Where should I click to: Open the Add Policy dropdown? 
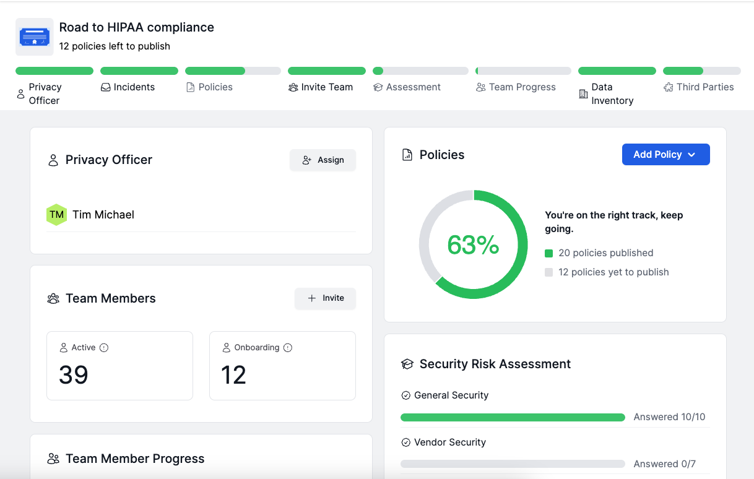coord(665,155)
